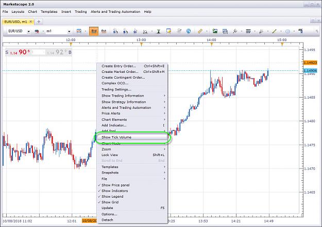Close the EUR/USD, m1 tab
Image resolution: width=322 pixels, height=227 pixels.
30,22
